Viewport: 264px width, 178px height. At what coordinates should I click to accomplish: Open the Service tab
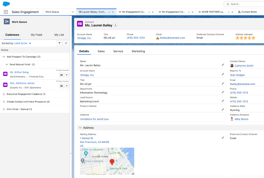point(118,51)
